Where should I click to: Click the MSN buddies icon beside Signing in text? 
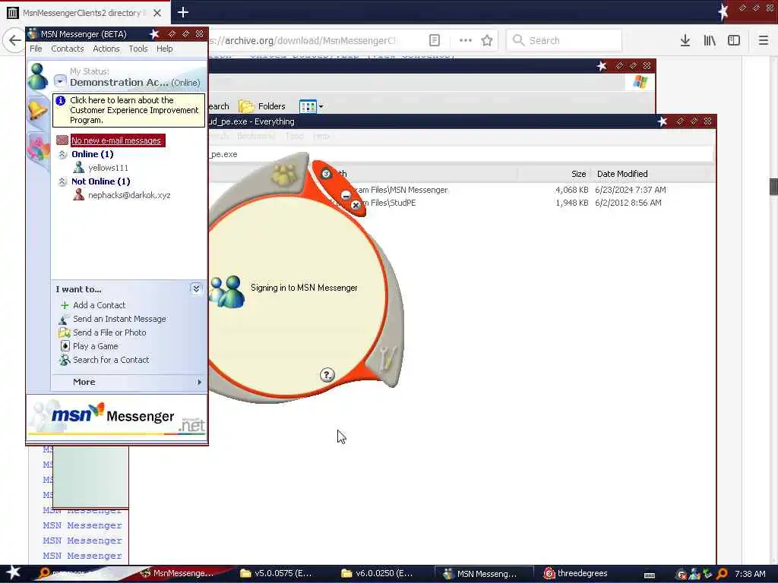227,292
